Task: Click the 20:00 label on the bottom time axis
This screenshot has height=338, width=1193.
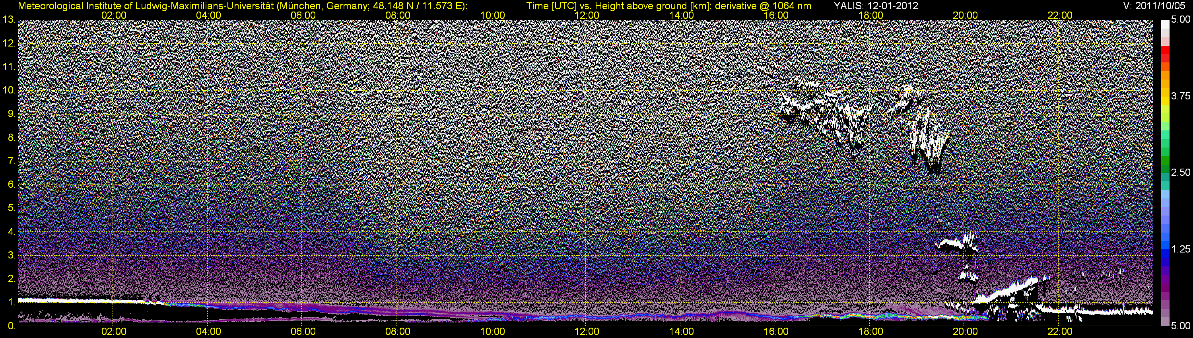Action: tap(965, 332)
